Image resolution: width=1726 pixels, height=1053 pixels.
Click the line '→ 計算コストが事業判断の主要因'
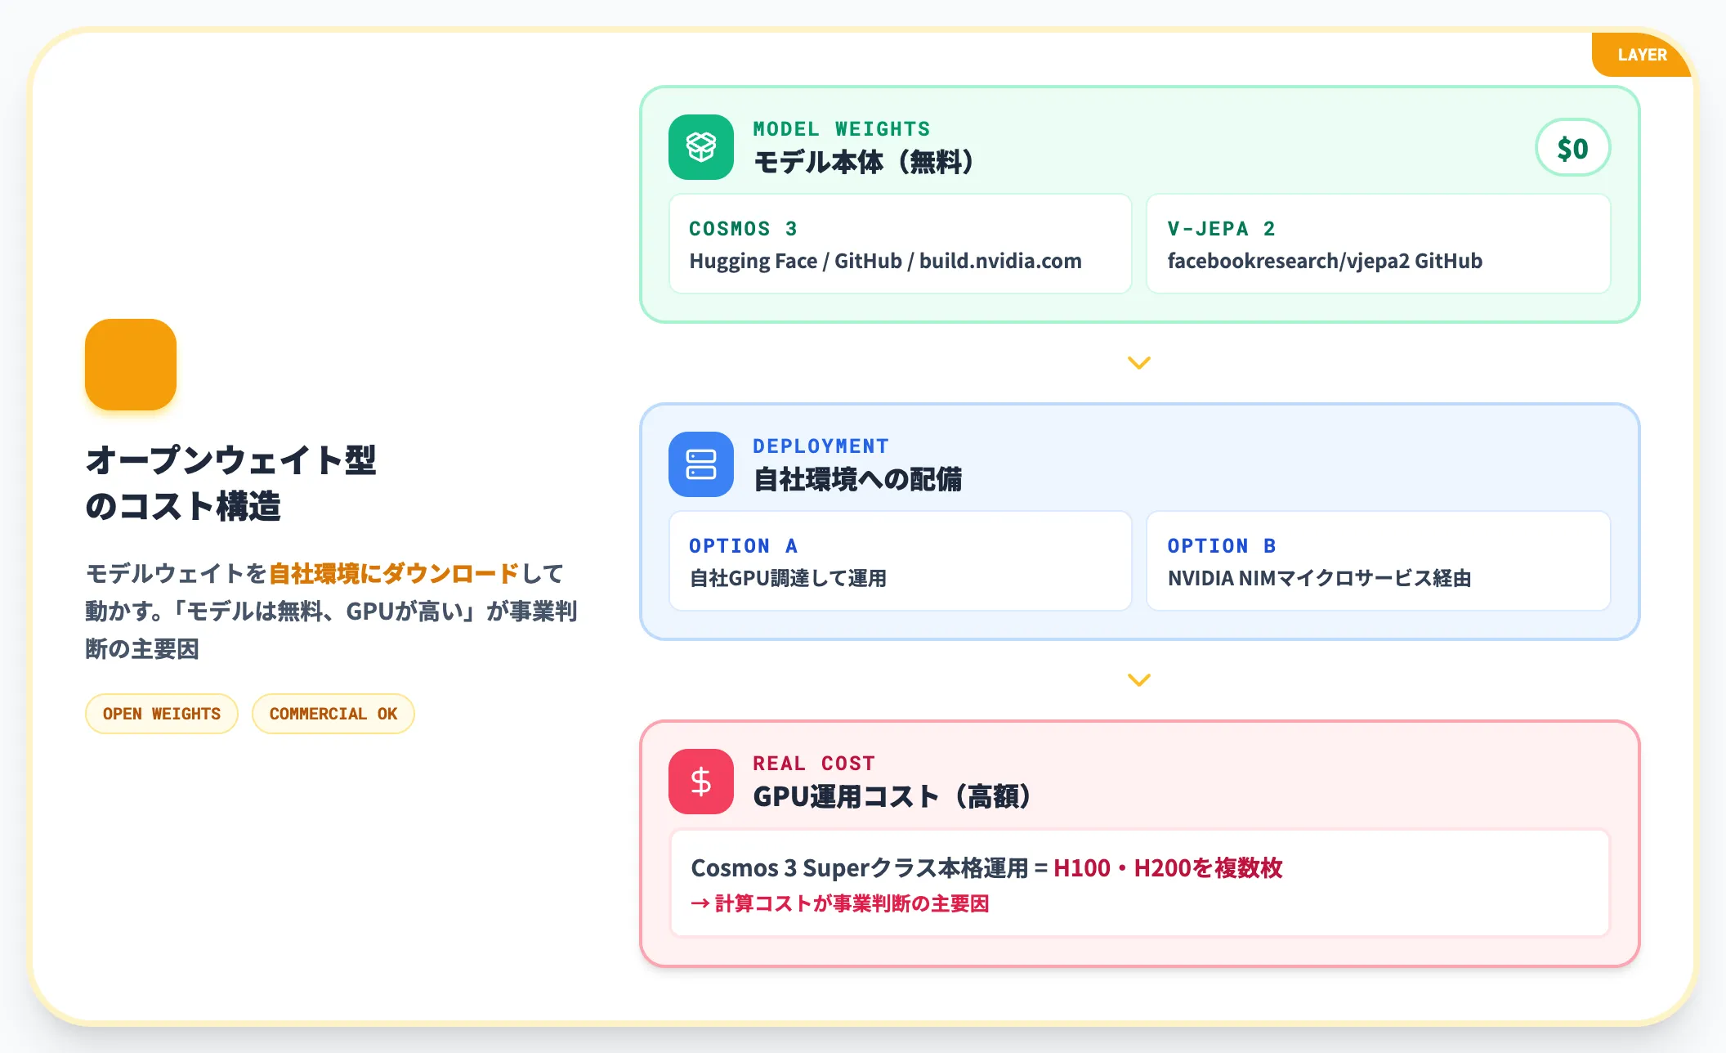click(840, 904)
